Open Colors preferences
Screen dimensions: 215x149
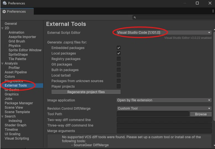tap(10, 77)
